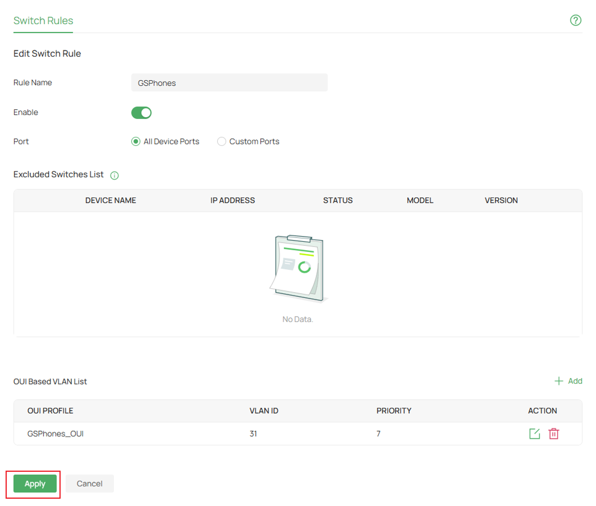The height and width of the screenshot is (506, 596).
Task: Add a new OUI Based VLAN entry
Action: point(568,381)
